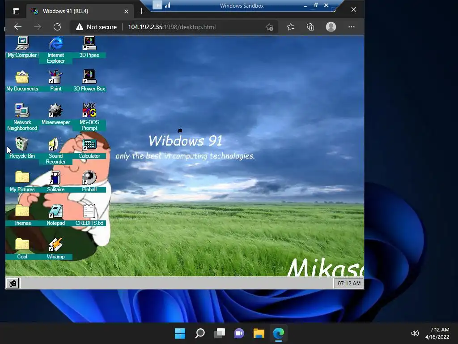Open the CREDITS.txt file icon

(x=89, y=215)
